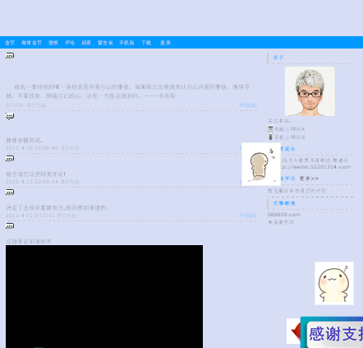
Task: Click the black video player area
Action: [104, 296]
